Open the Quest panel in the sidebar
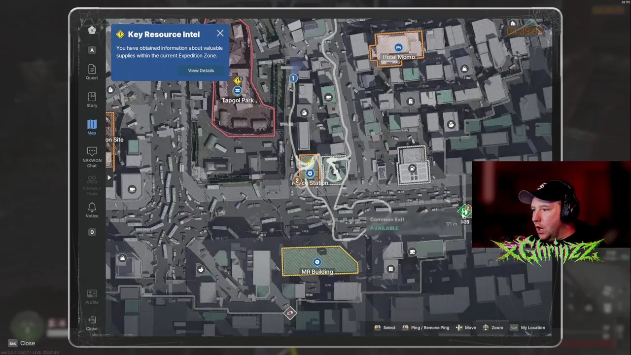The width and height of the screenshot is (631, 355). (92, 71)
